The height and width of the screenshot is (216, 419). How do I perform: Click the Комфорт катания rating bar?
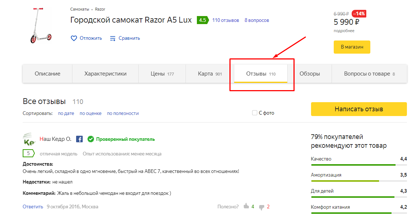click(x=359, y=213)
